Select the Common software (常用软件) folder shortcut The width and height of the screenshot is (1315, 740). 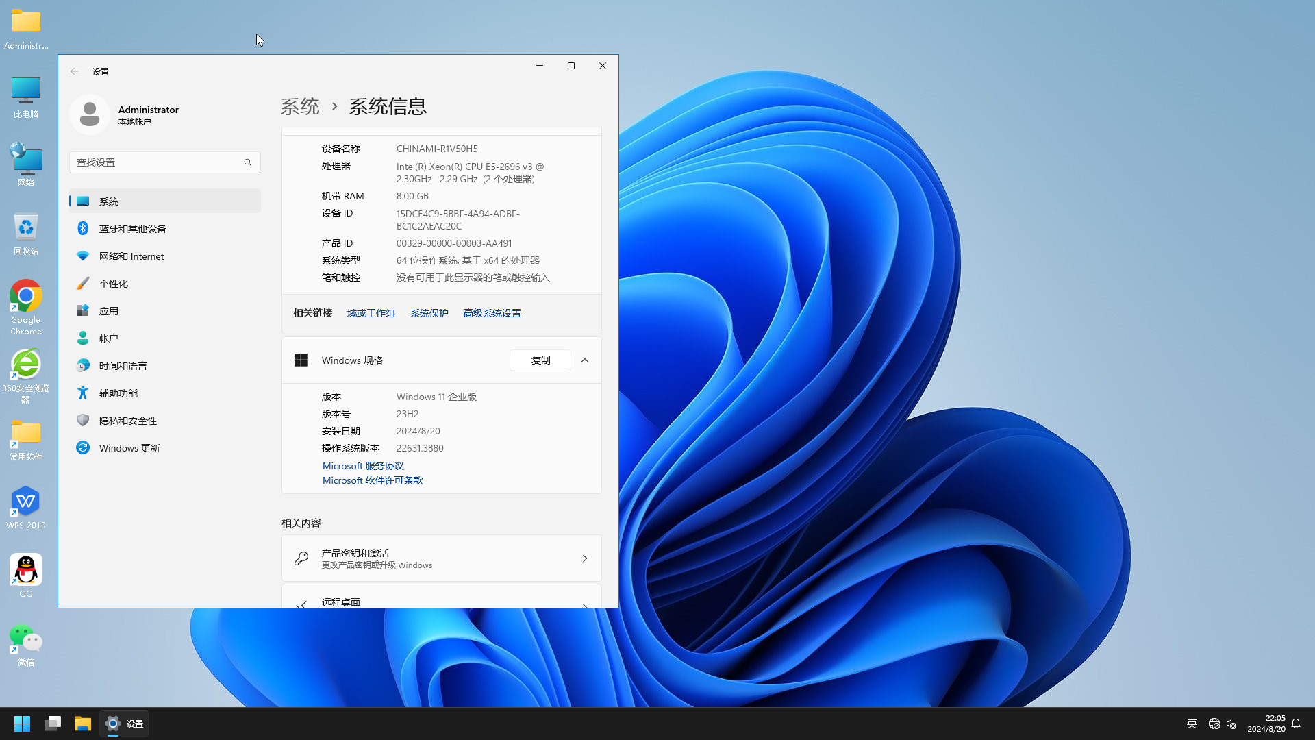click(26, 440)
